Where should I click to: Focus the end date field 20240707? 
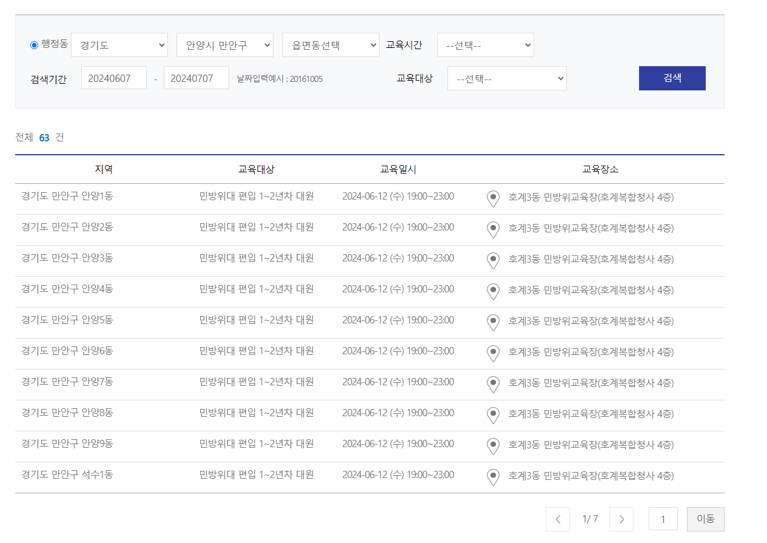[196, 78]
